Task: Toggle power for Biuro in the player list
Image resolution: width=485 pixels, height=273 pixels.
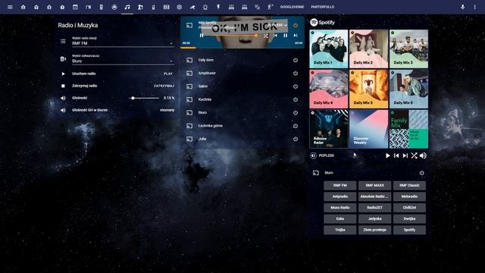Action: pos(296,113)
